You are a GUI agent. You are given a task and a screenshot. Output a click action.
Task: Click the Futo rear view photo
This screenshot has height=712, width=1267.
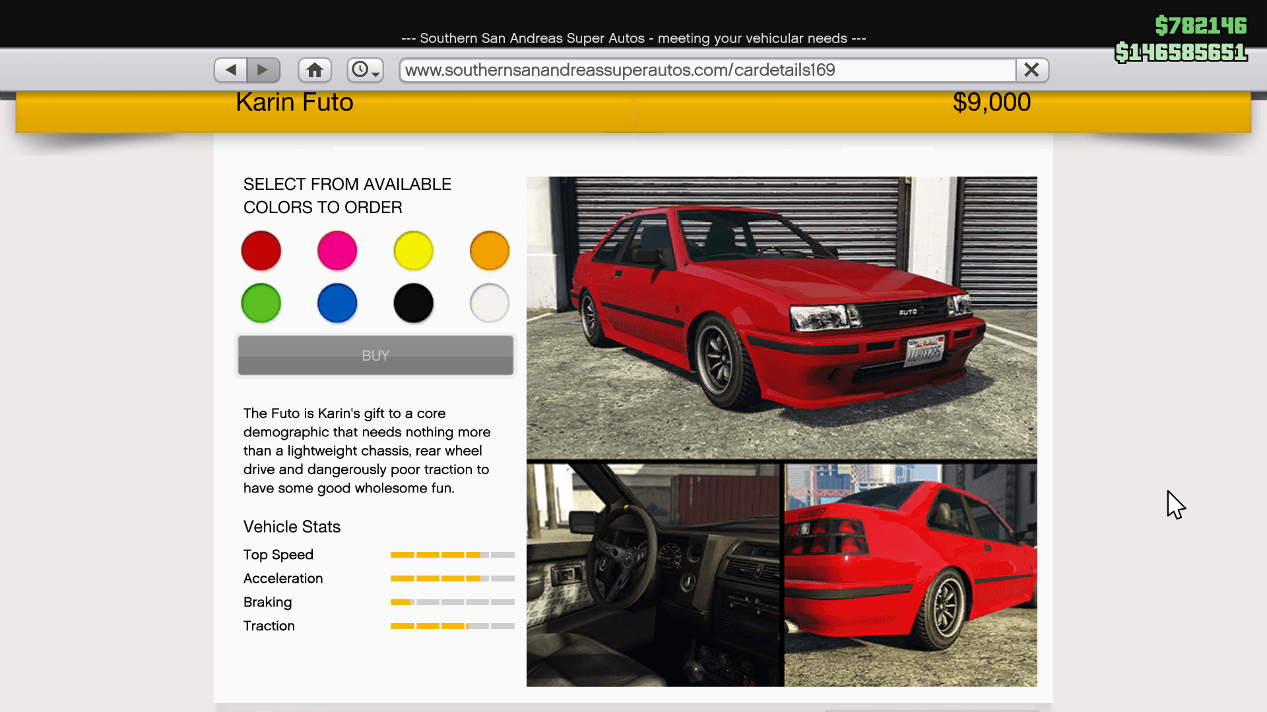[911, 575]
